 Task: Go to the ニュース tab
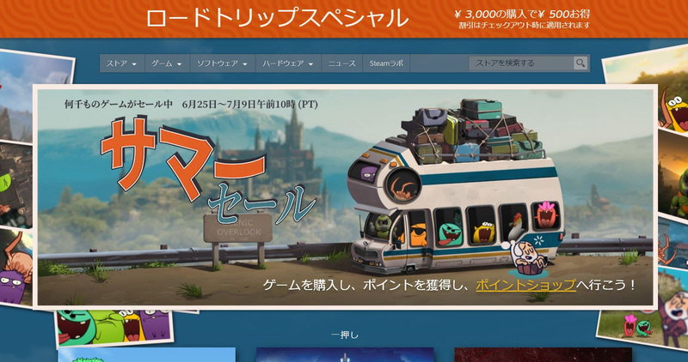341,63
